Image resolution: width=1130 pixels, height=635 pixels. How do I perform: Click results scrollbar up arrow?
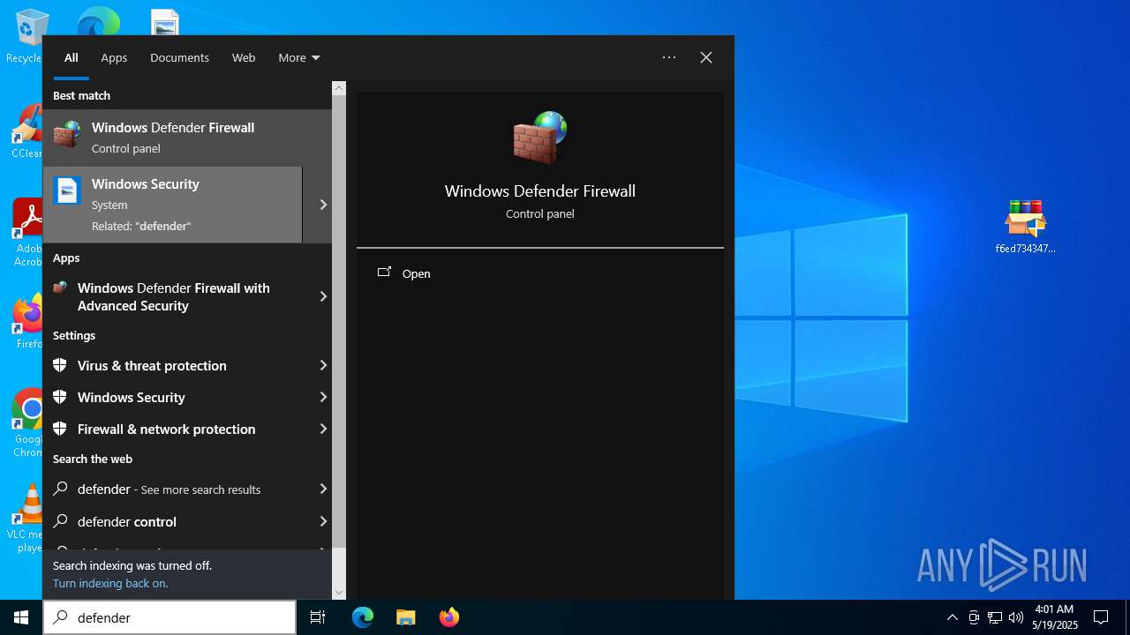339,88
